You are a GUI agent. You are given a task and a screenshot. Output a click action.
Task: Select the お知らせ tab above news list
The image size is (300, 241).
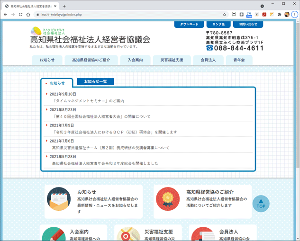(57, 83)
